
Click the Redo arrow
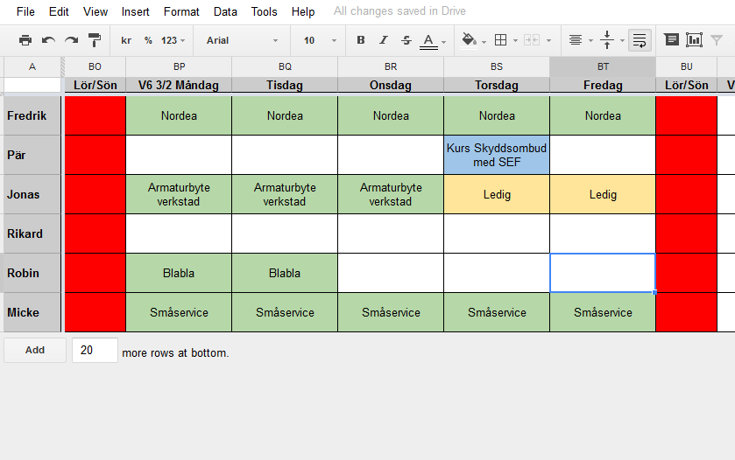pyautogui.click(x=71, y=40)
